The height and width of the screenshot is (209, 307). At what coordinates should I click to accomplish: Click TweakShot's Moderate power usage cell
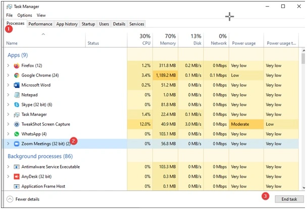[x=246, y=124]
